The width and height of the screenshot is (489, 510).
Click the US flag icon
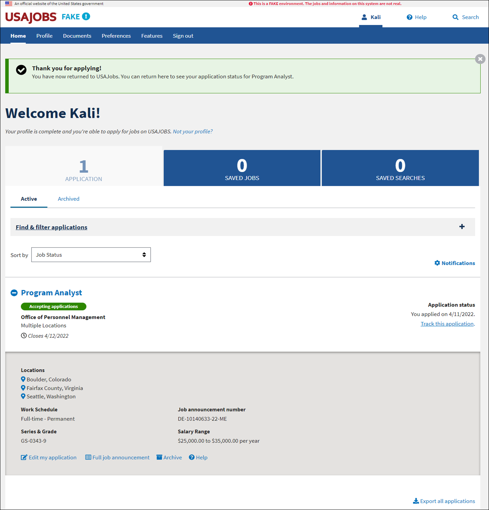pyautogui.click(x=9, y=4)
